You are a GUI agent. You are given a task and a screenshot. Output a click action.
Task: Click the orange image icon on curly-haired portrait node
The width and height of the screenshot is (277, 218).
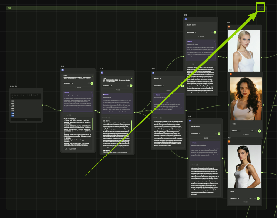click(230, 74)
